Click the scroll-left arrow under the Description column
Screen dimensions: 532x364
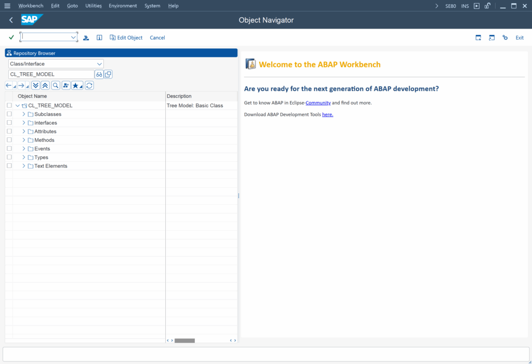[168, 340]
